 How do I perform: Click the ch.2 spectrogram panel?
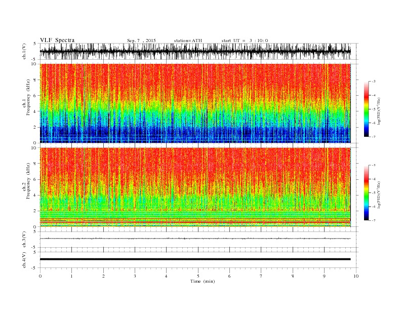(x=195, y=187)
